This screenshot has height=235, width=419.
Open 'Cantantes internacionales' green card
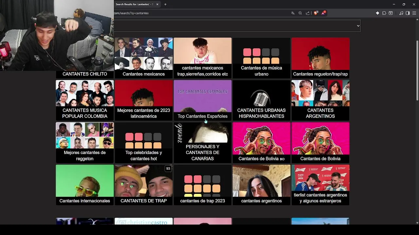pos(85,185)
